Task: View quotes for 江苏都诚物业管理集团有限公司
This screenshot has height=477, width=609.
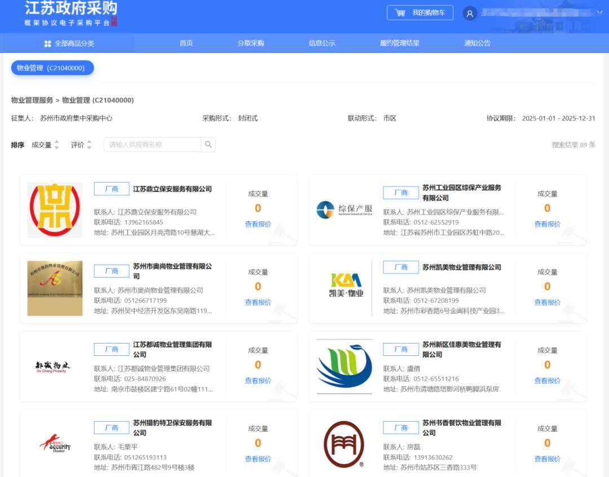Action: [x=258, y=381]
